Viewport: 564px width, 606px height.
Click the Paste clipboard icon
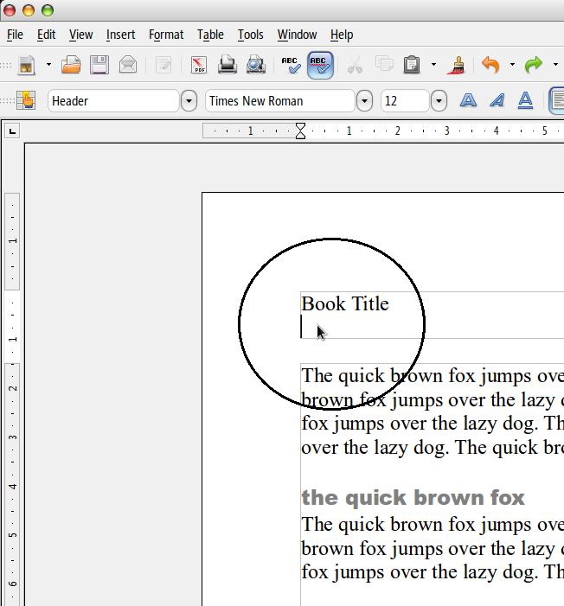[413, 65]
